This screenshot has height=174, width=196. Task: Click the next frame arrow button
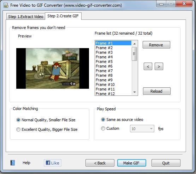(x=159, y=66)
